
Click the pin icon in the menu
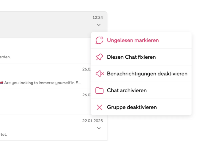point(99,57)
